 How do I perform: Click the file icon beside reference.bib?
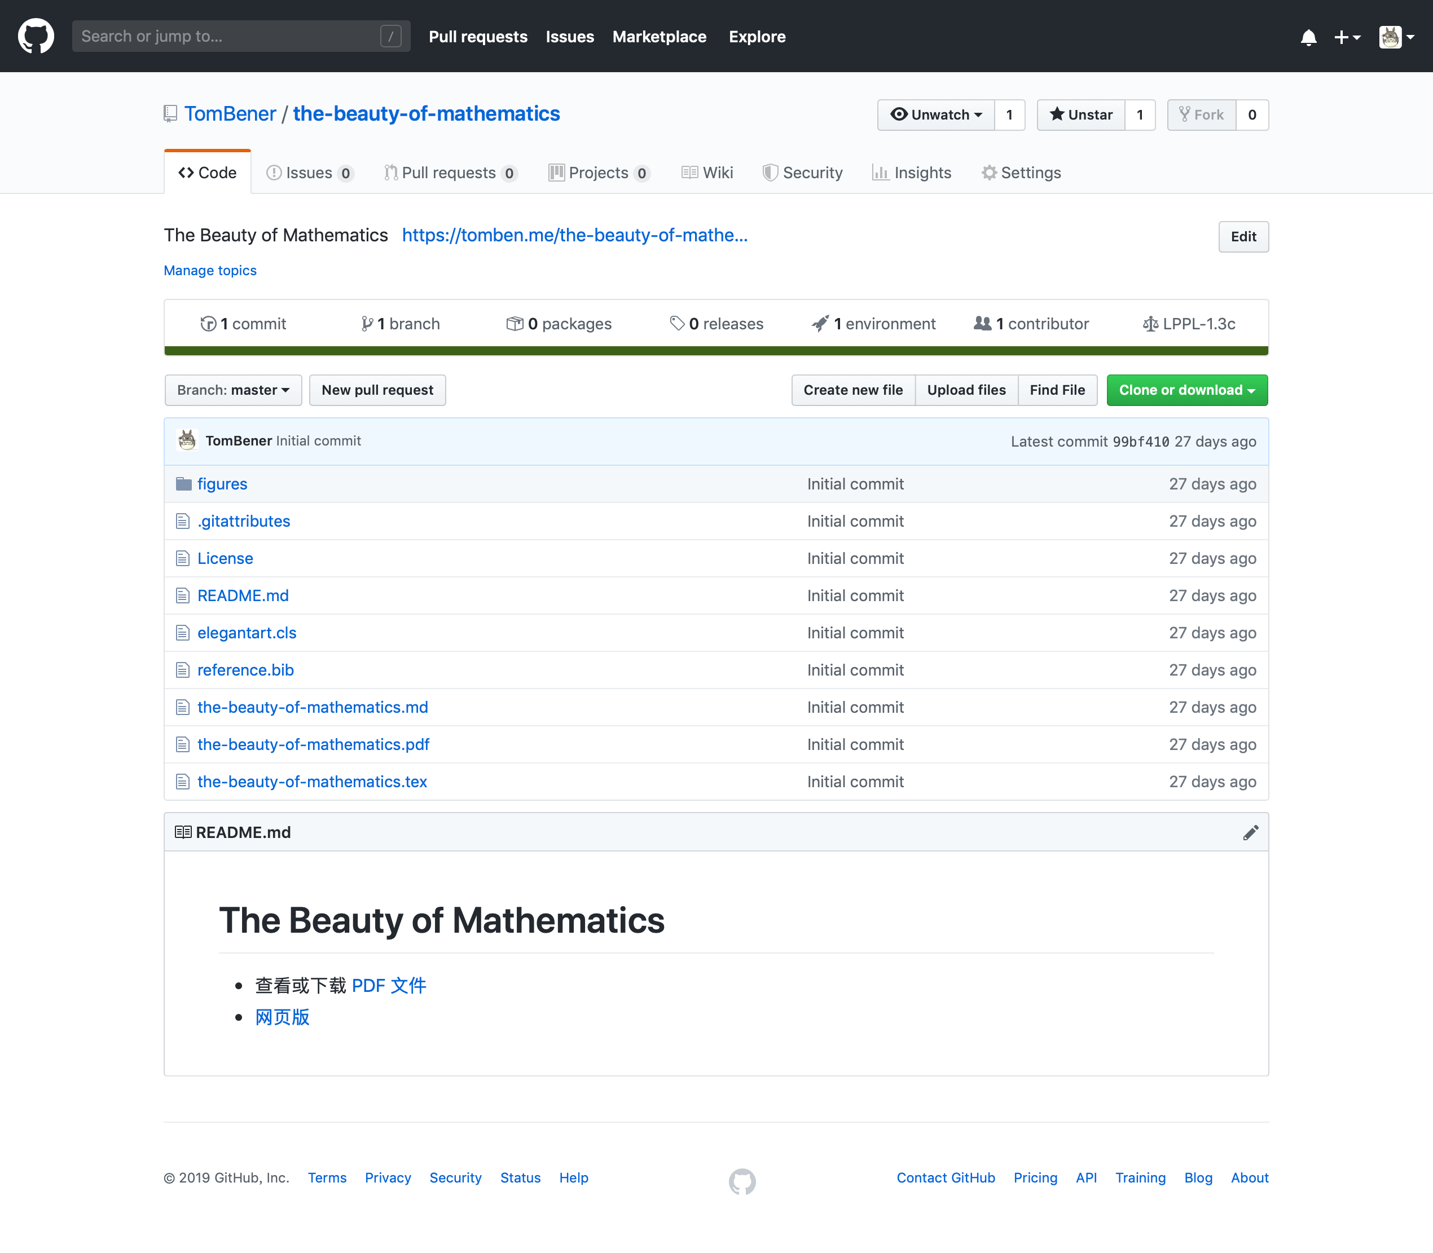183,670
